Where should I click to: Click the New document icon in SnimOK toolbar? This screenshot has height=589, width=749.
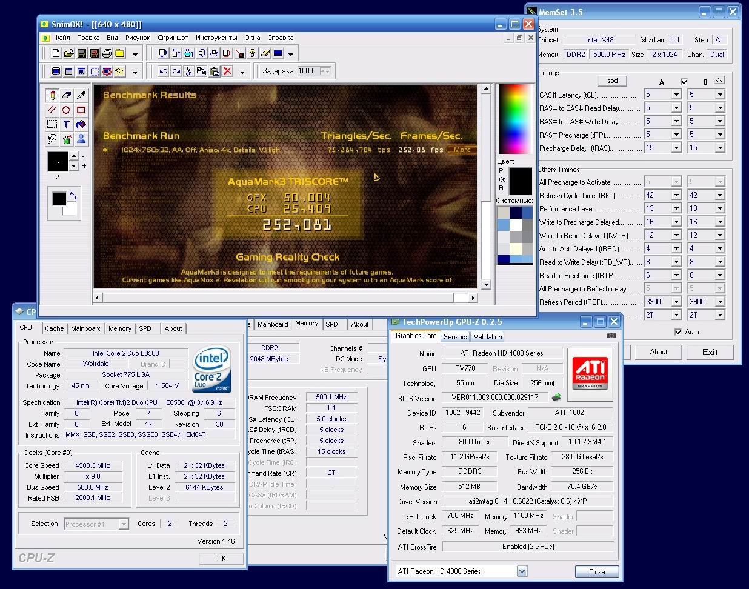click(56, 53)
